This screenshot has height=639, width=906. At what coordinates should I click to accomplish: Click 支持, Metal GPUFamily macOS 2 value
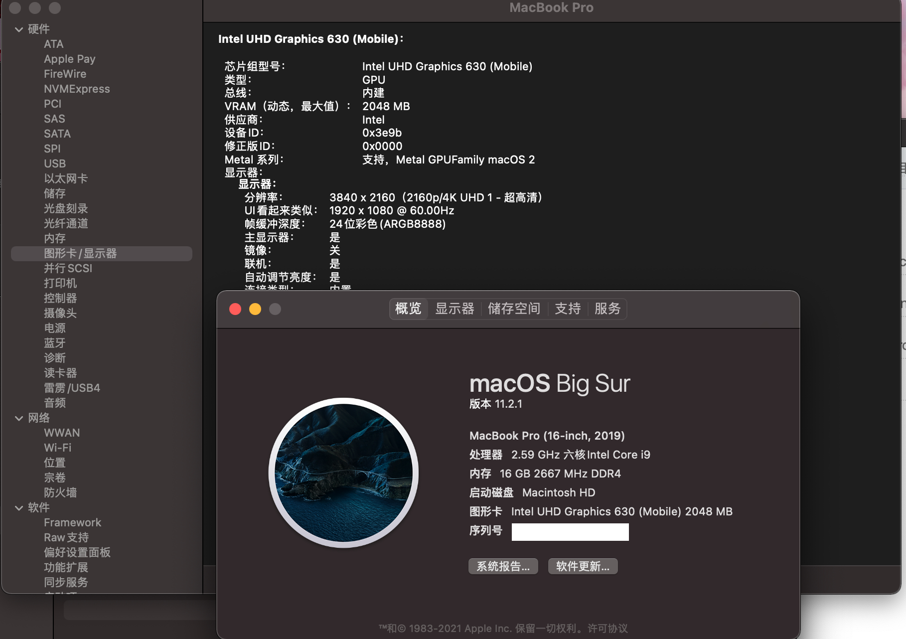pyautogui.click(x=449, y=160)
